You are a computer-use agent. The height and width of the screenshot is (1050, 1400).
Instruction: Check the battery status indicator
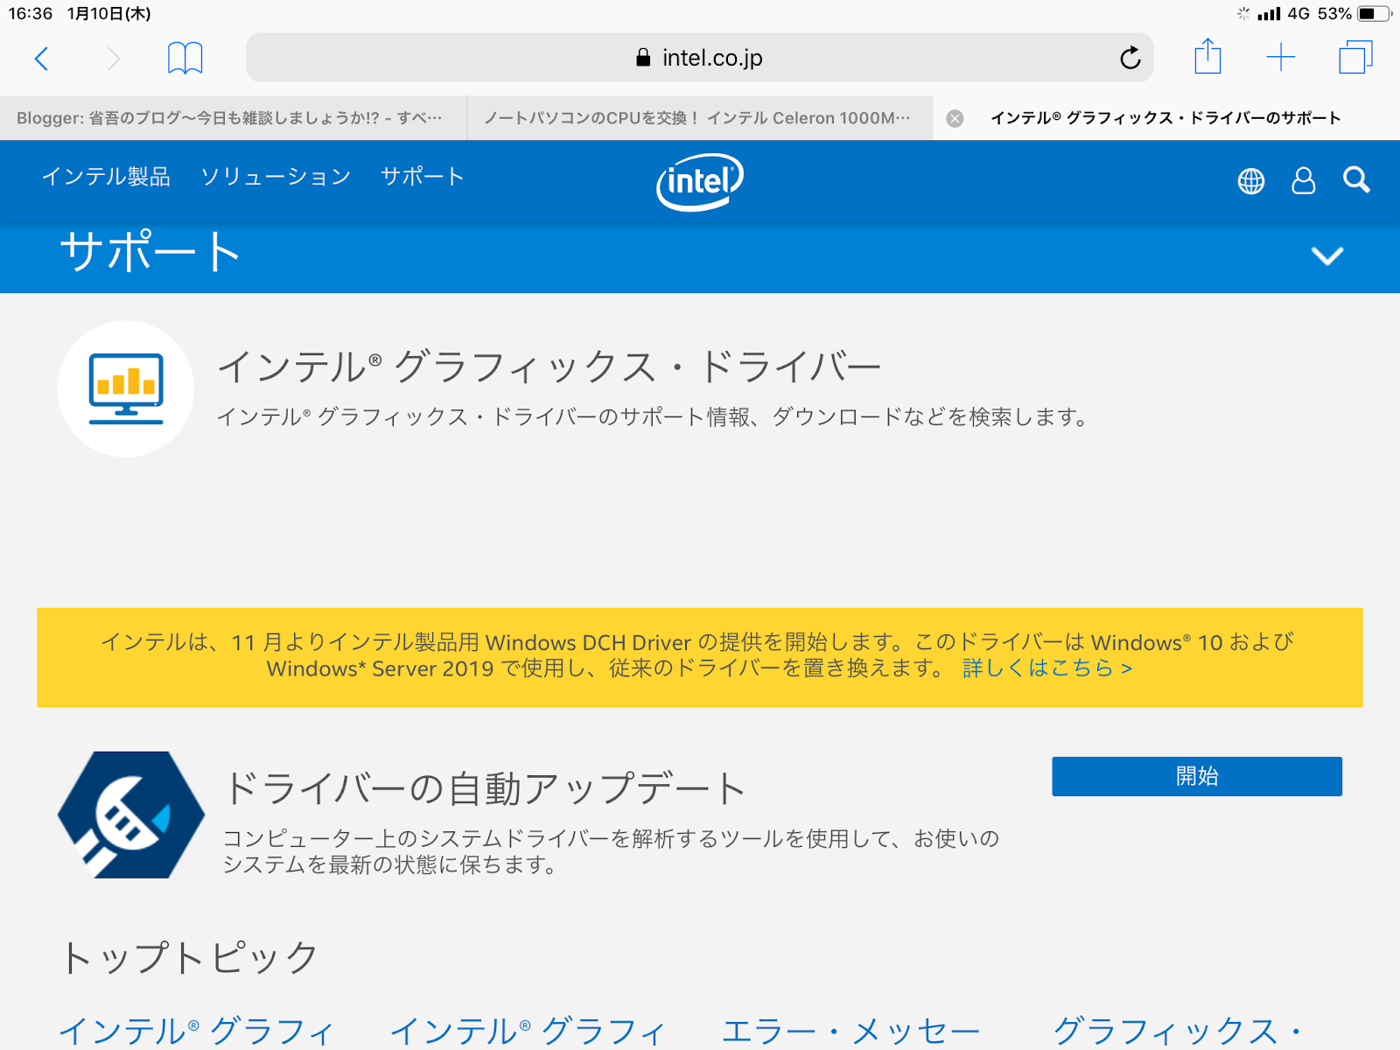(x=1374, y=14)
